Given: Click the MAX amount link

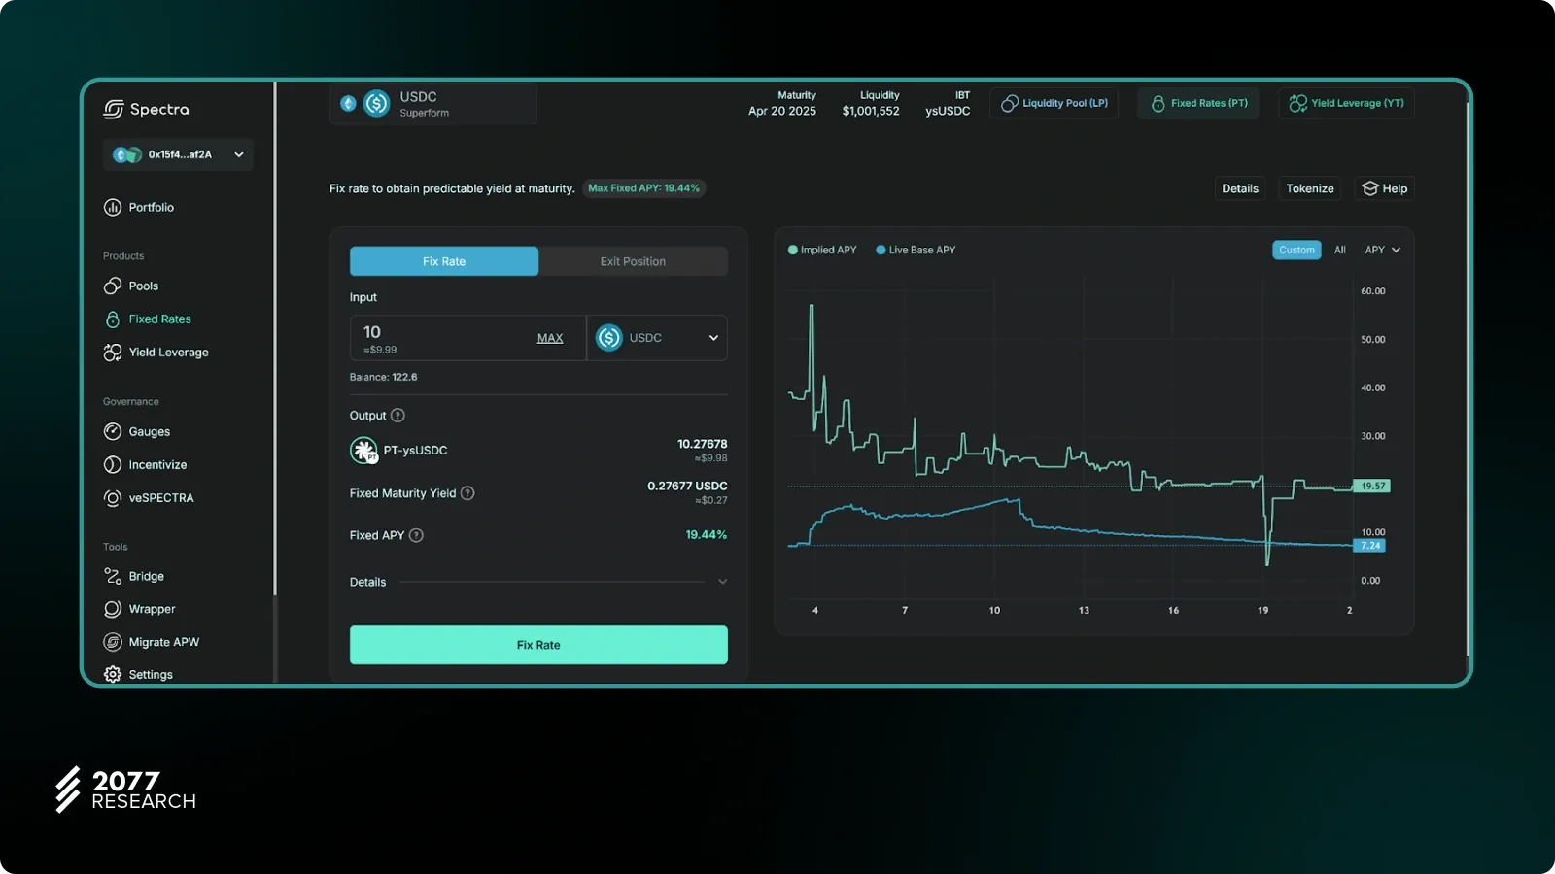Looking at the screenshot, I should pos(550,338).
